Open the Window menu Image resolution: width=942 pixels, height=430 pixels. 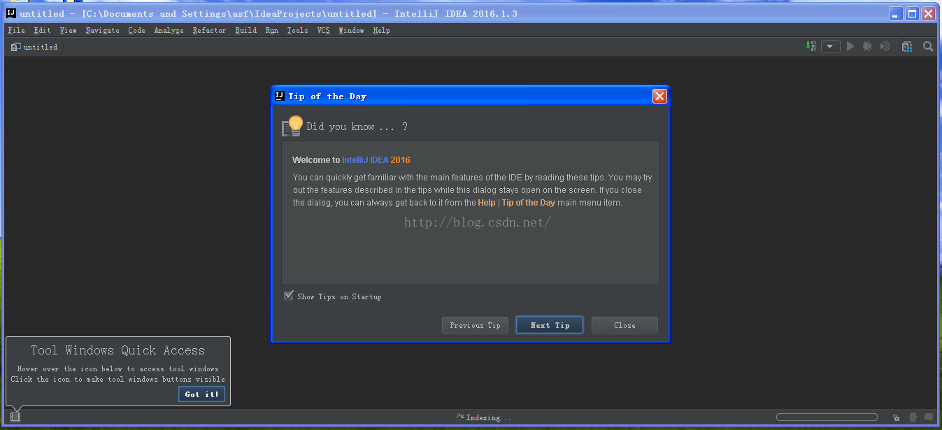click(x=351, y=30)
